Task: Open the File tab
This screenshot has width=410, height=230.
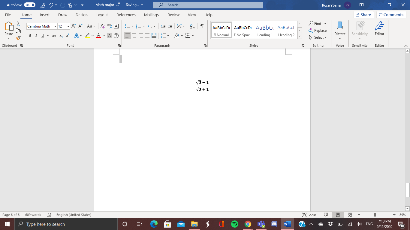Action: [8, 15]
